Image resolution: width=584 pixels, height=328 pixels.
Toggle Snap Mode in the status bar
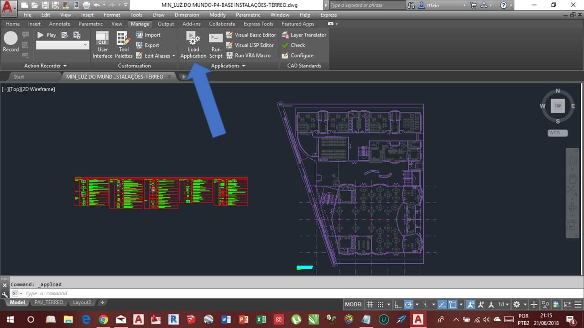click(380, 304)
